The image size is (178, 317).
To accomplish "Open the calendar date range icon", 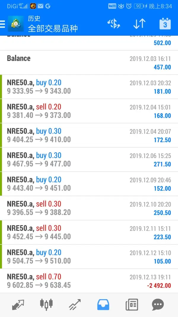I will click(x=165, y=24).
